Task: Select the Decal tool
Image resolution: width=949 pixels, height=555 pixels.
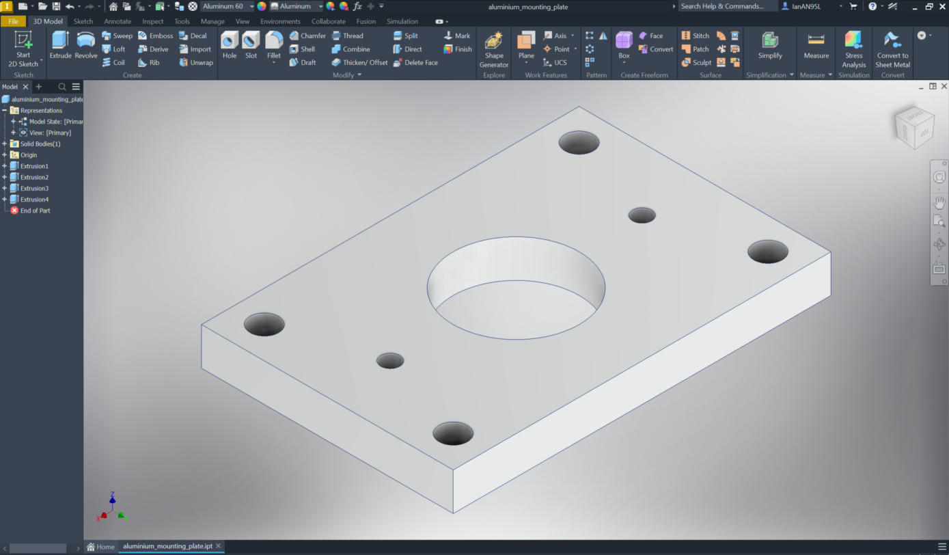Action: pyautogui.click(x=193, y=36)
